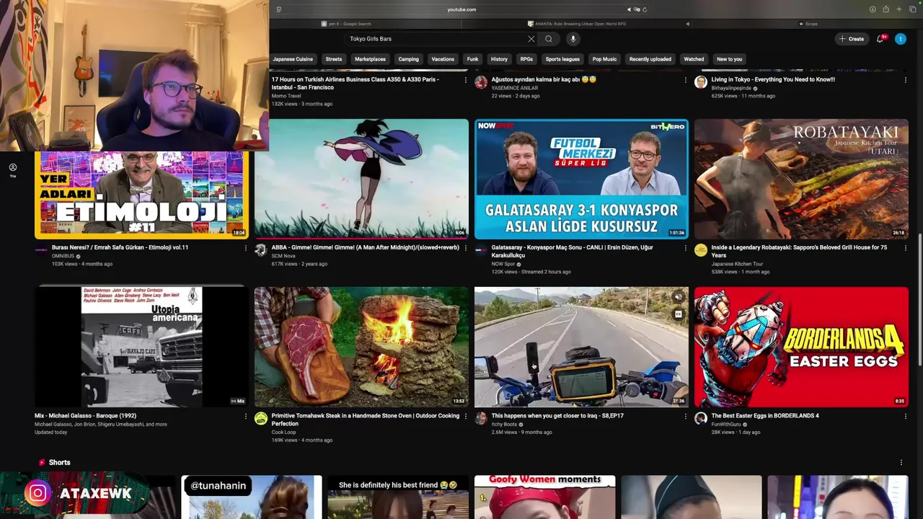Select the New to you chip

coord(729,59)
